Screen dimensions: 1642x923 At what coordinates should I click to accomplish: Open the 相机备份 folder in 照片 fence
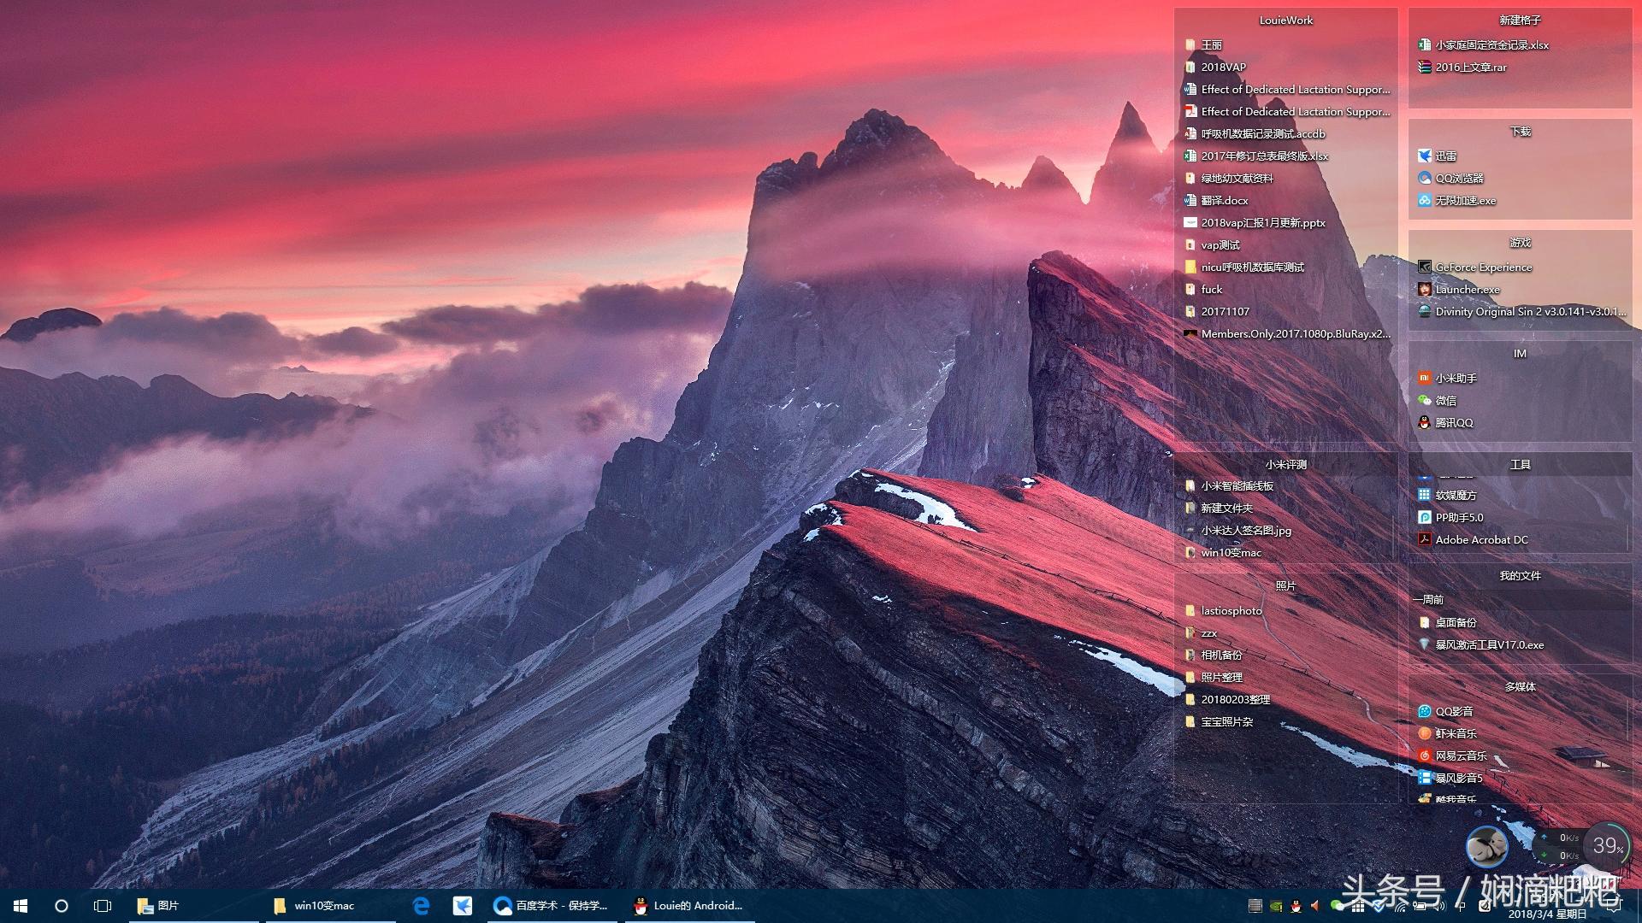[x=1221, y=656]
